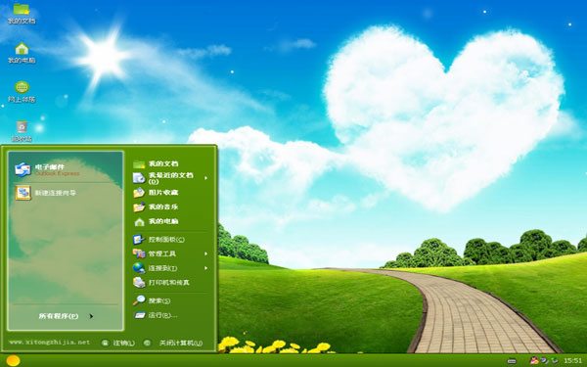Open the QQ penguin tray icon

(534, 360)
